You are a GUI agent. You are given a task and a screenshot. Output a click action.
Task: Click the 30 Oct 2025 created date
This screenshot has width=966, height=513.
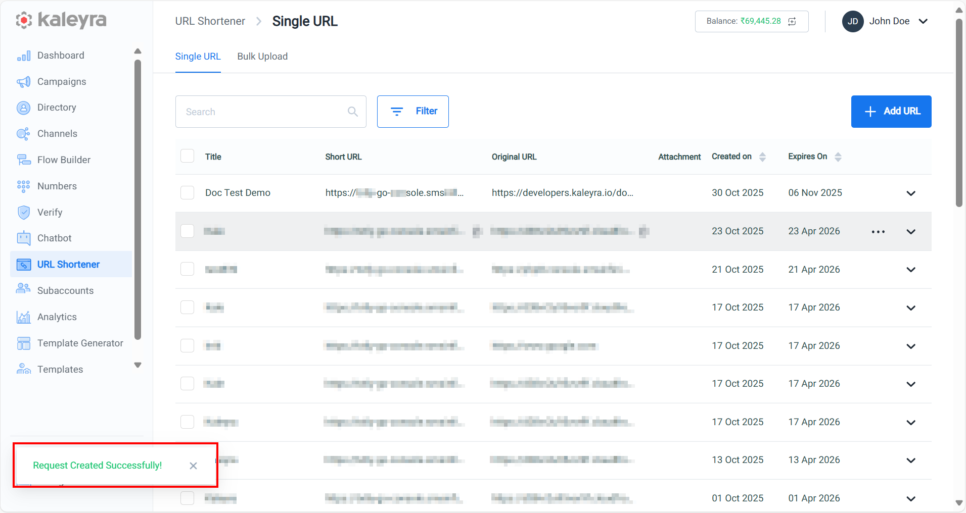[x=738, y=193]
